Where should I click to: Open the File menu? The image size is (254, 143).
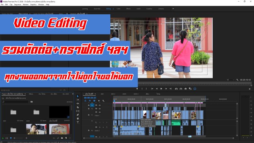tap(2, 4)
